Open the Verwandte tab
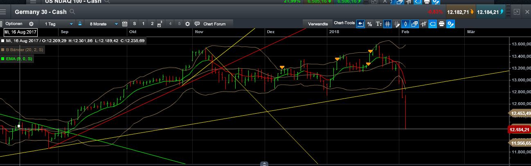This screenshot has height=166, width=531. coord(318,24)
